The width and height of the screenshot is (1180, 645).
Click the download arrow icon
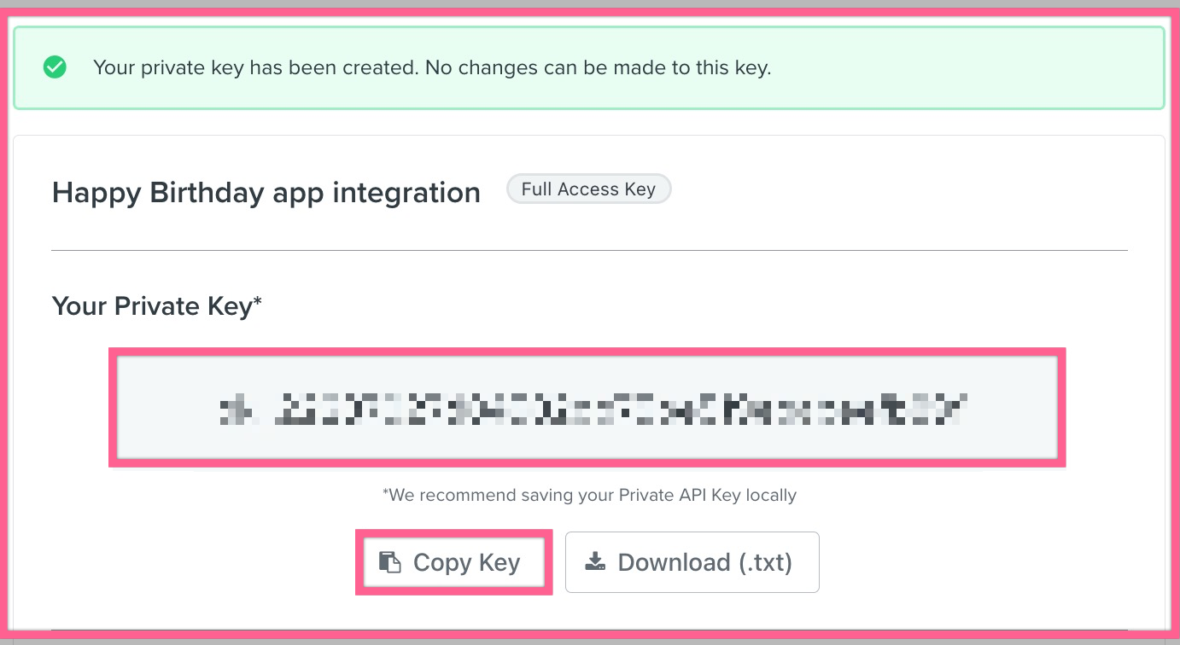coord(595,561)
